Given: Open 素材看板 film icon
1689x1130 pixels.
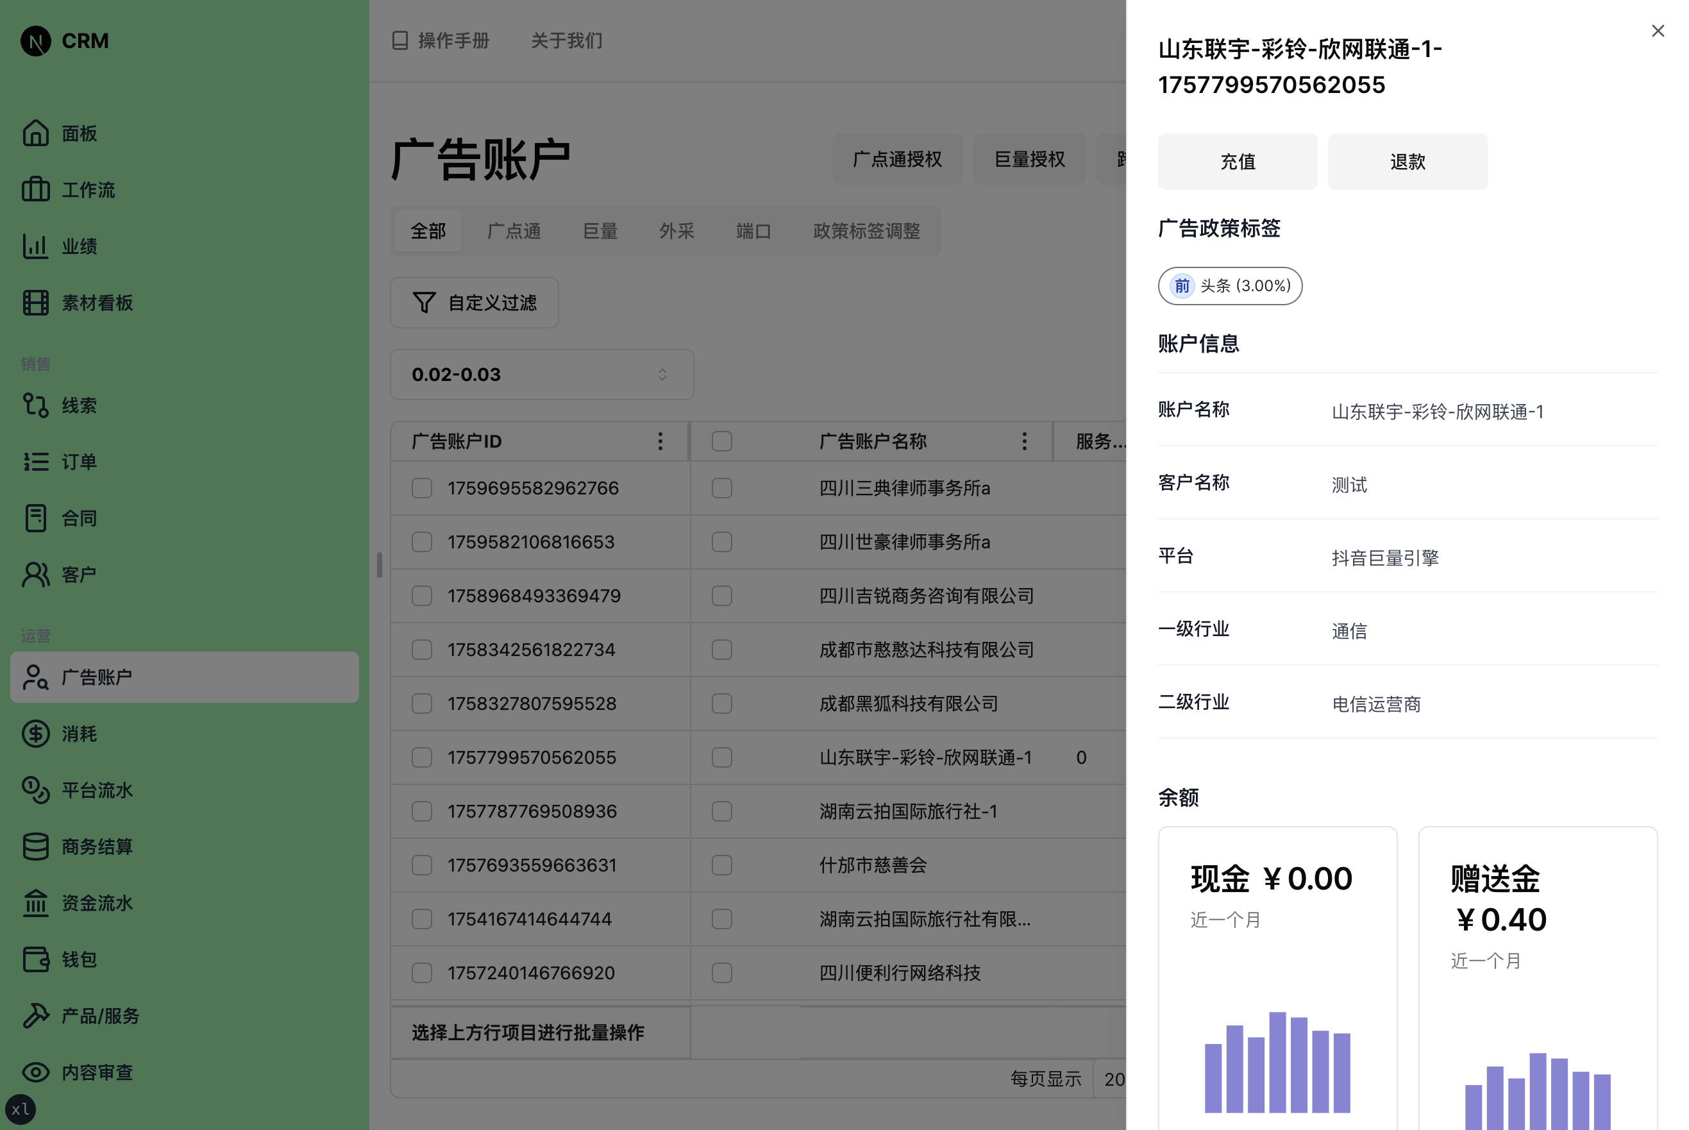Looking at the screenshot, I should click(35, 303).
